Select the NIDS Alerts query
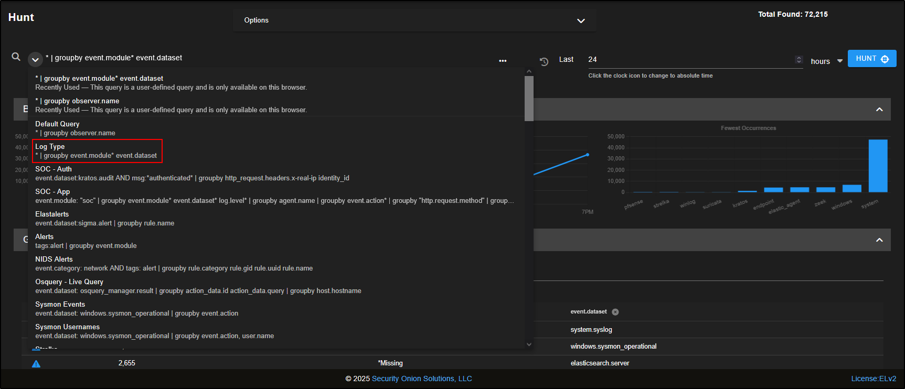 point(54,260)
